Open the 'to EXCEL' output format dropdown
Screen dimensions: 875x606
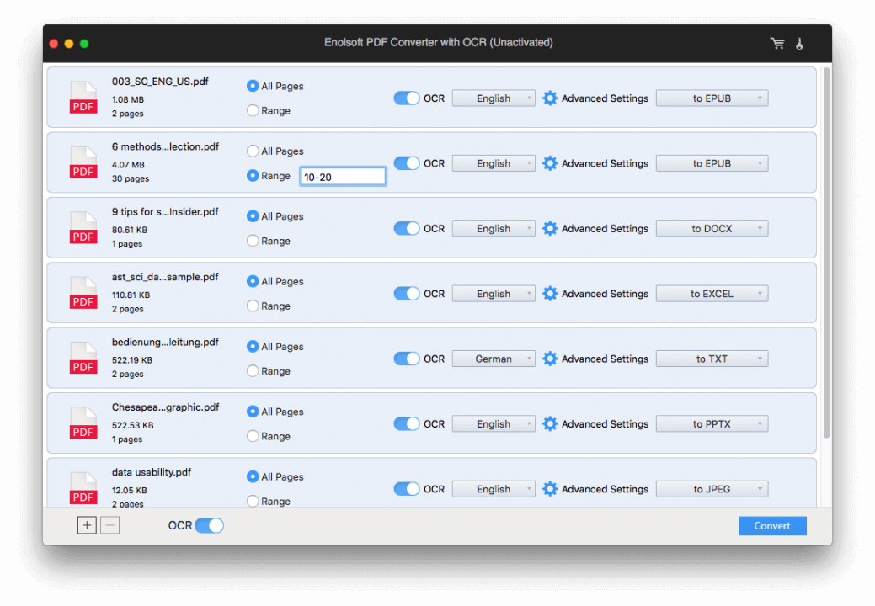pos(712,294)
